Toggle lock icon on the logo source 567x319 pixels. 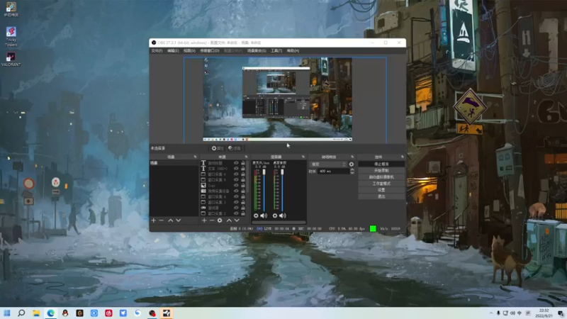click(243, 185)
